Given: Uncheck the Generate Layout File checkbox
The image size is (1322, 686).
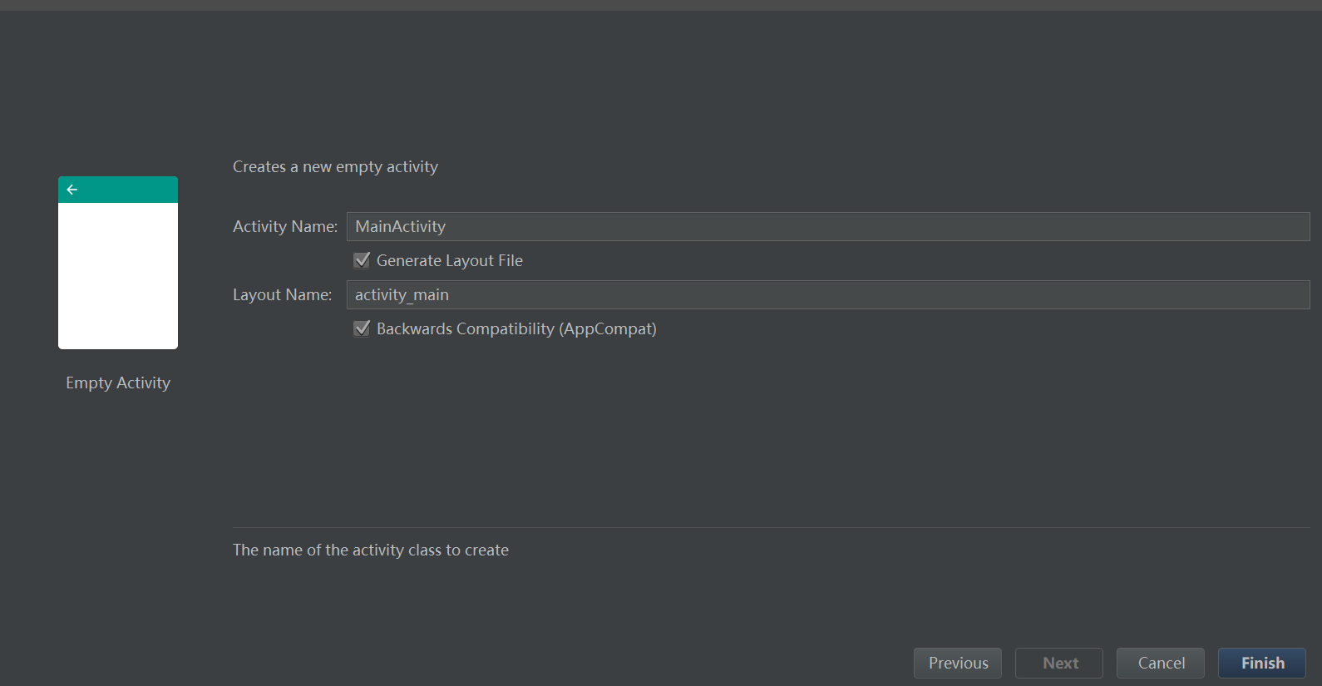Looking at the screenshot, I should point(362,260).
